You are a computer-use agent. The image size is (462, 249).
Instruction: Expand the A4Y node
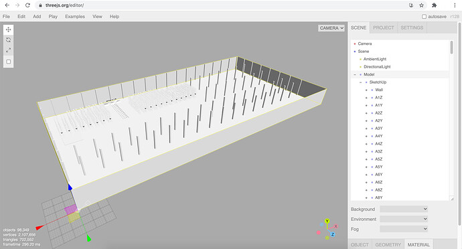[366, 136]
